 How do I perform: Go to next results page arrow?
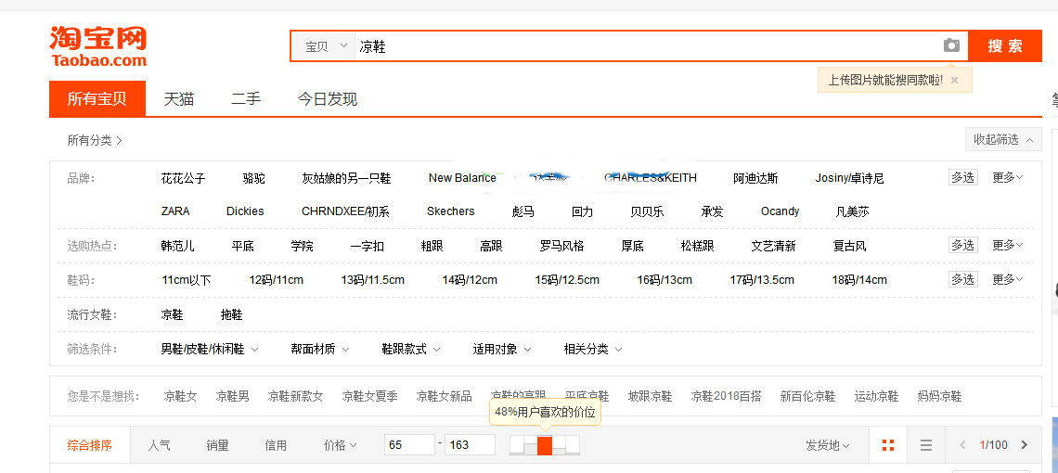pyautogui.click(x=1024, y=445)
